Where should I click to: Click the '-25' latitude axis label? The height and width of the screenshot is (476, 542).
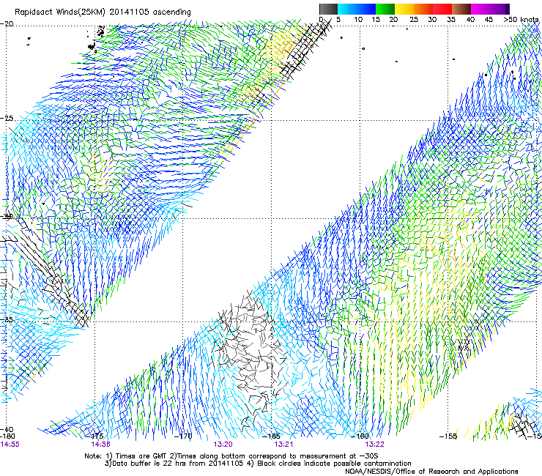click(7, 118)
